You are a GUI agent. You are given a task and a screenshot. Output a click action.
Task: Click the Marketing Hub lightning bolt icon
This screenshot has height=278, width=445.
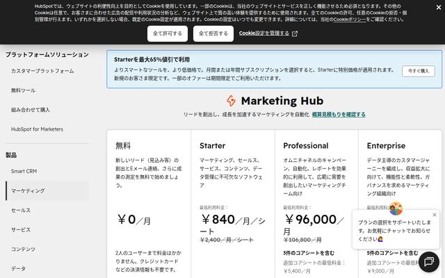231,101
